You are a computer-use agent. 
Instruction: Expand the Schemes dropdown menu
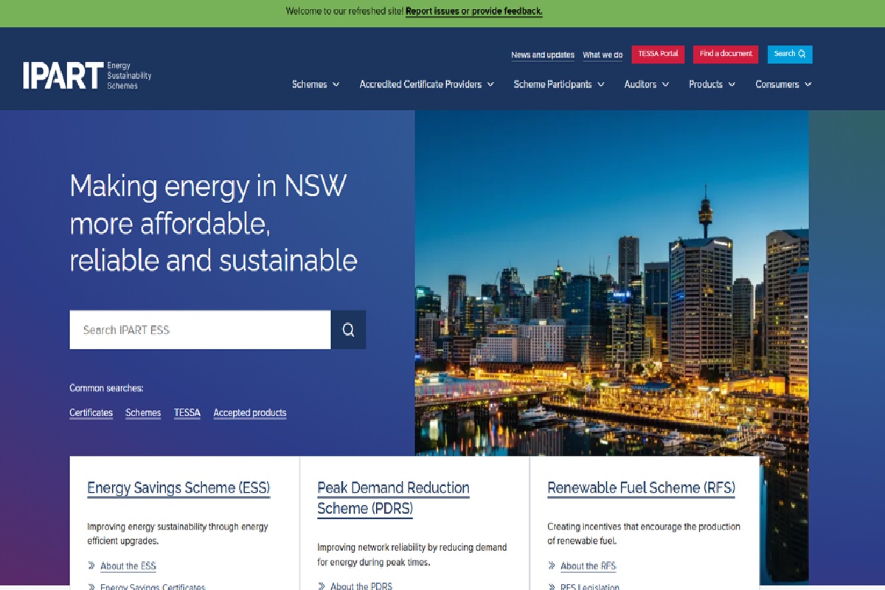(x=316, y=84)
